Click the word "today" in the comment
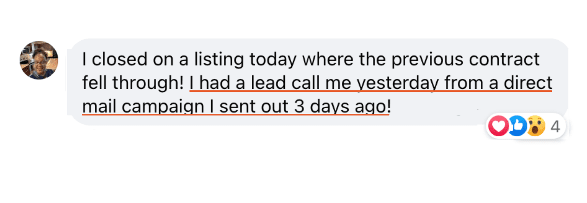Image resolution: width=587 pixels, height=203 pixels. point(273,60)
